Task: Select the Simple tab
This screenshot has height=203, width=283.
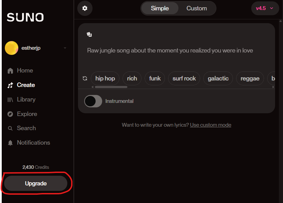Action: (160, 8)
